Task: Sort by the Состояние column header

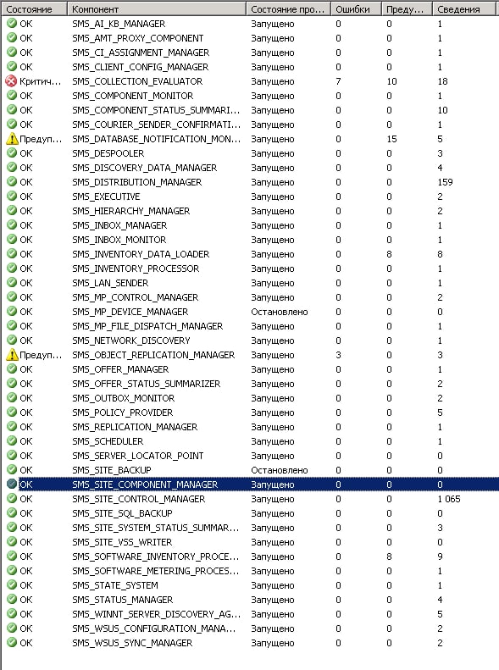Action: (x=34, y=9)
